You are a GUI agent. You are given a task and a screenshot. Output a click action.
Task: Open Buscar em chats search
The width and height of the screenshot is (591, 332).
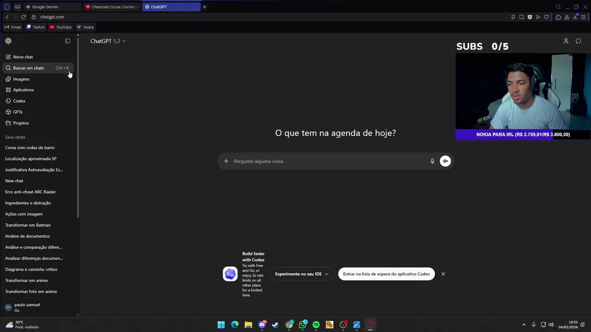[38, 68]
